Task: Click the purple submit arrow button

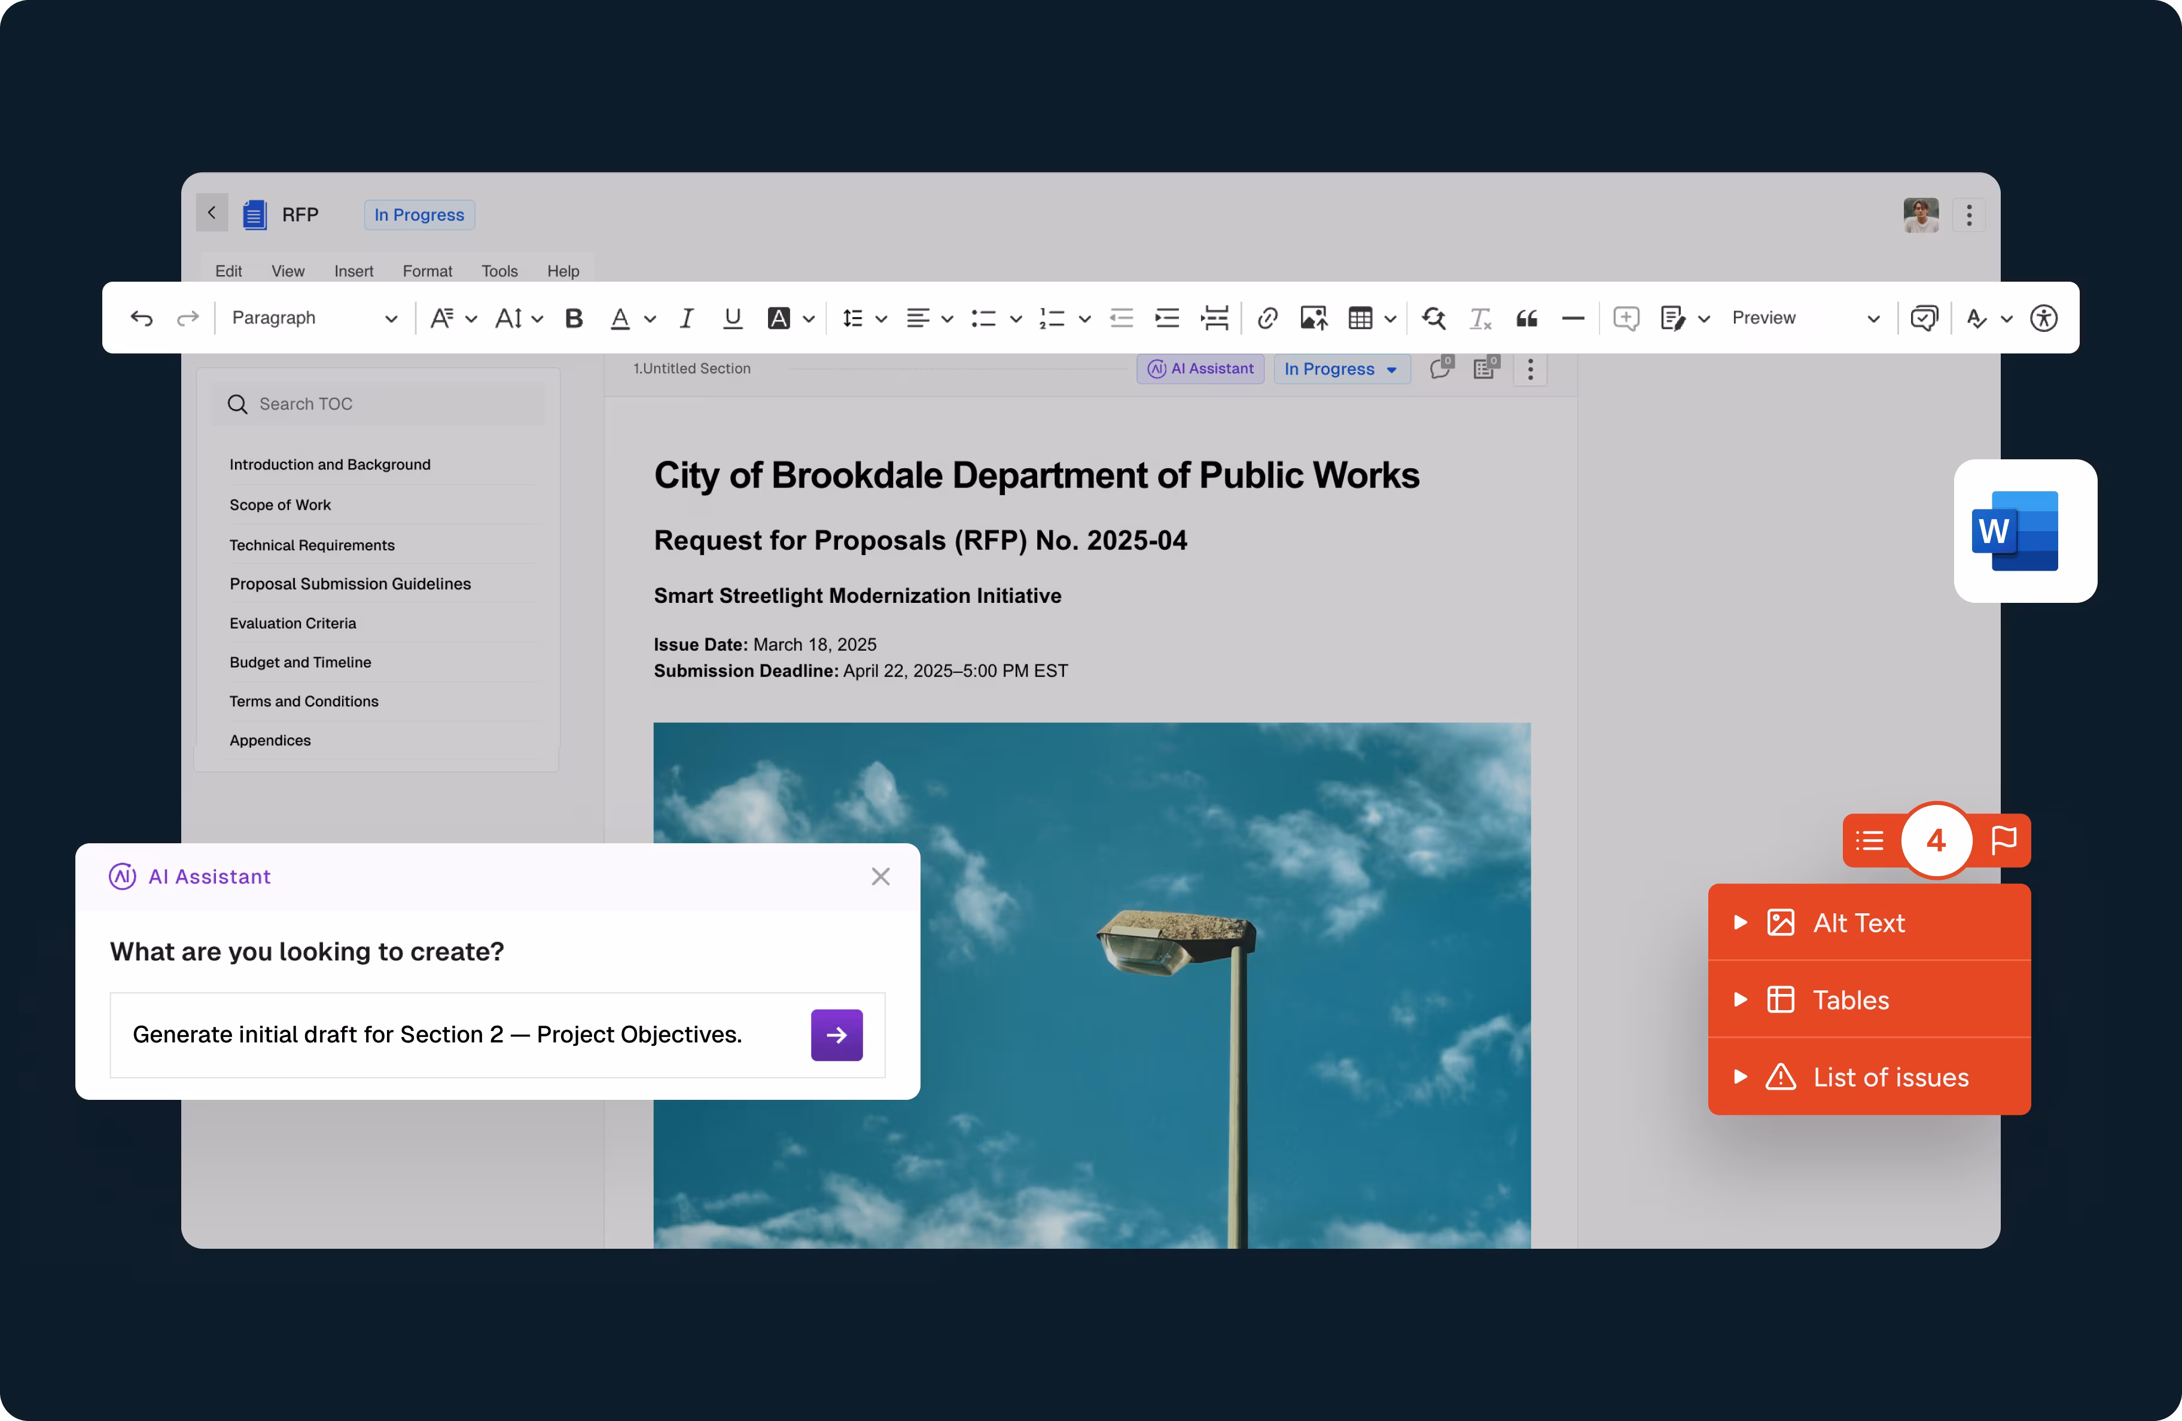Action: pyautogui.click(x=836, y=1035)
